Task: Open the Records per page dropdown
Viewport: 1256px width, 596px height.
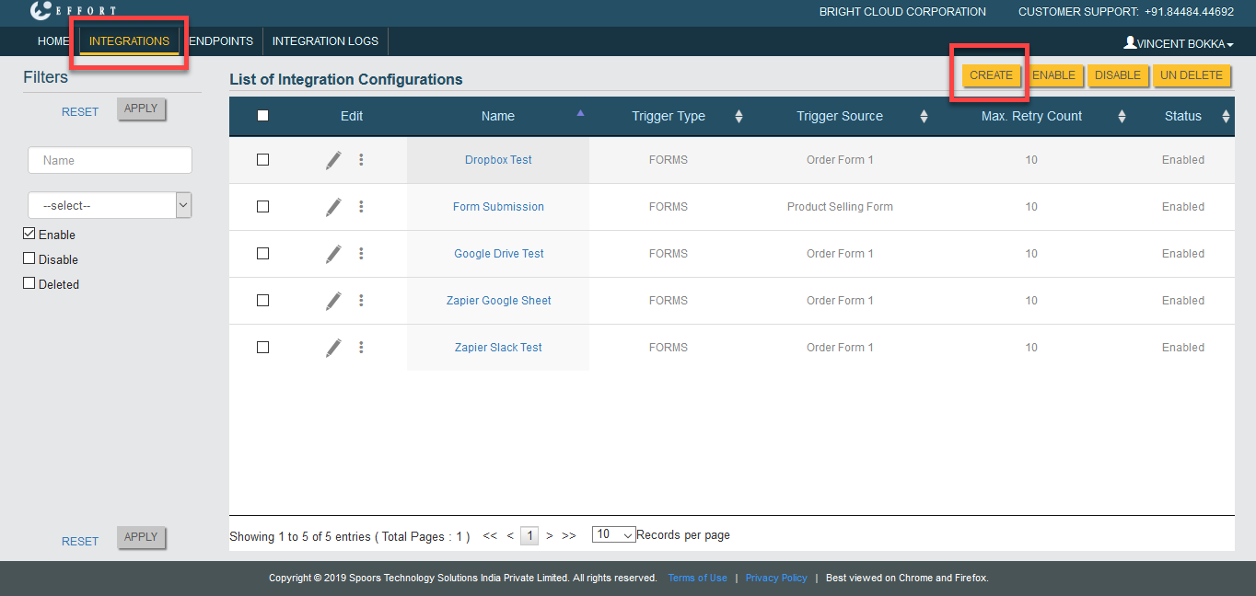Action: 613,534
